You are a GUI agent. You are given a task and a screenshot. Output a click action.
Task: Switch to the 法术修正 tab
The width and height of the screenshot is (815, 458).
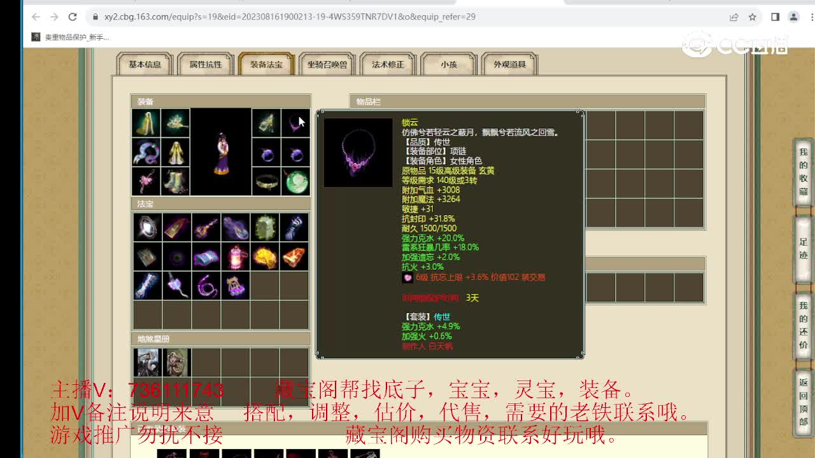[x=388, y=64]
